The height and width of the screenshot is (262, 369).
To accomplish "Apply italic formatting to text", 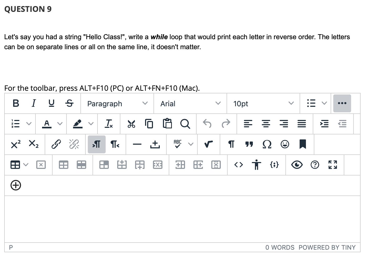I will click(x=34, y=103).
